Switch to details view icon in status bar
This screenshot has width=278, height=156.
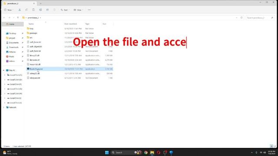(x=271, y=146)
